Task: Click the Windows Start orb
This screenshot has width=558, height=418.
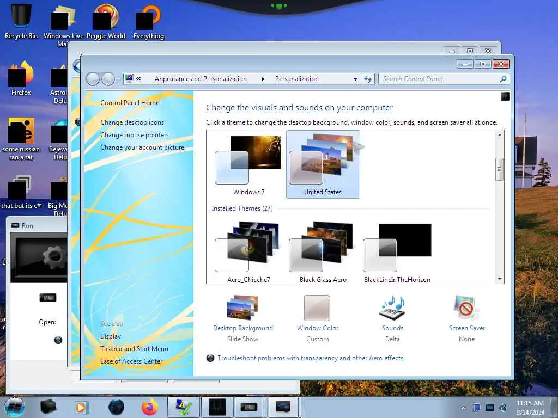Action: [15, 407]
